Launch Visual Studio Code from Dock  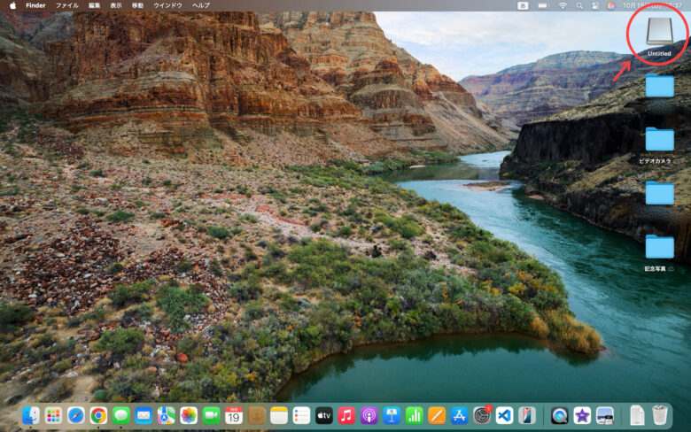point(504,415)
